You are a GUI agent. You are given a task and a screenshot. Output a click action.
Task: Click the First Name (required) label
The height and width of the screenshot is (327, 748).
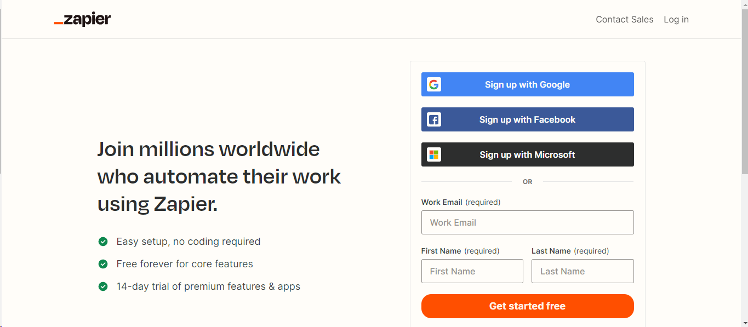tap(460, 251)
